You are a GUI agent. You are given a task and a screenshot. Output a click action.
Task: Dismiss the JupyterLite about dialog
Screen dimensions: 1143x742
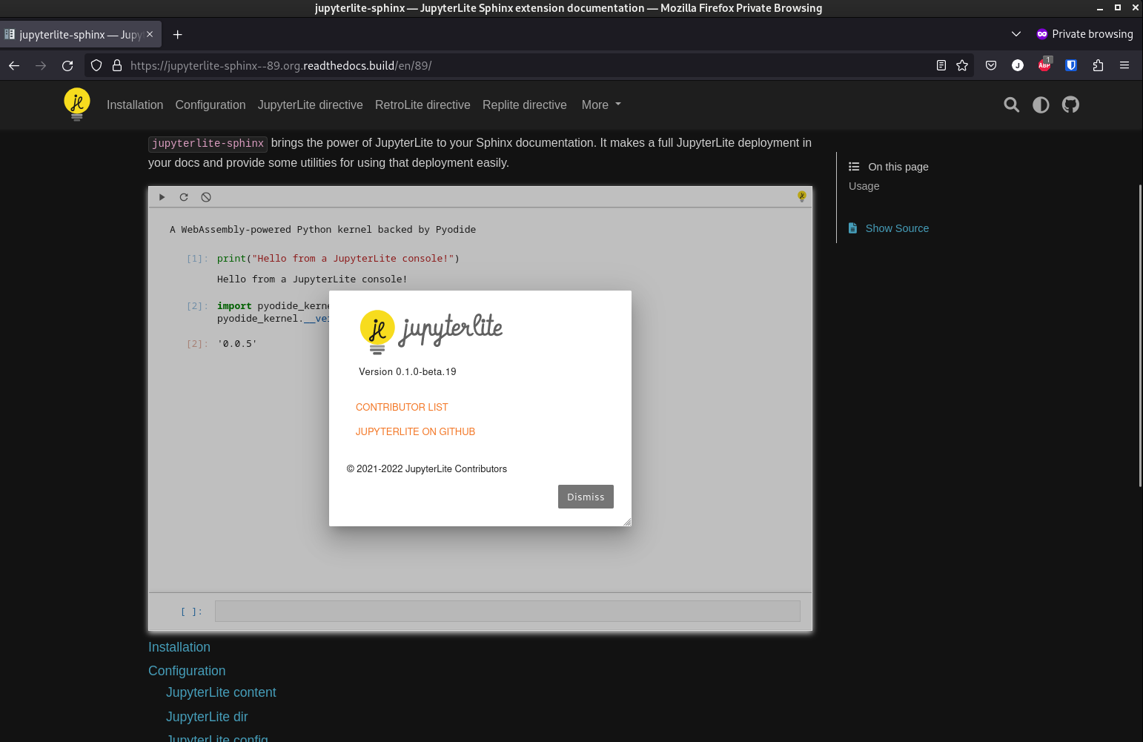tap(586, 497)
